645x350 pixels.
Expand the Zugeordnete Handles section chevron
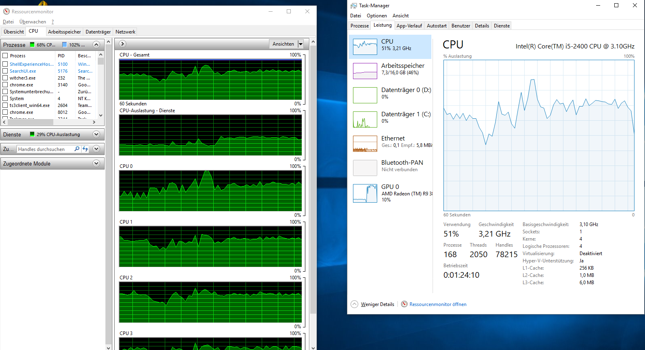[x=96, y=149]
